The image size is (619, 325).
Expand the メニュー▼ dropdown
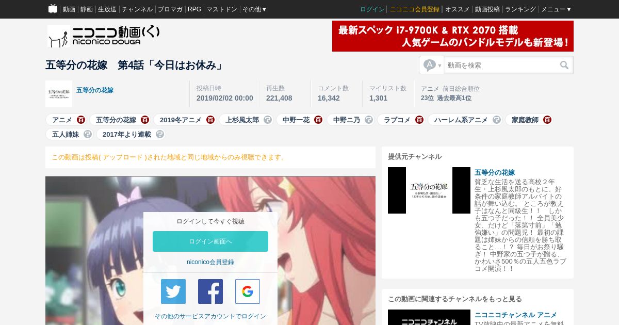click(x=557, y=9)
